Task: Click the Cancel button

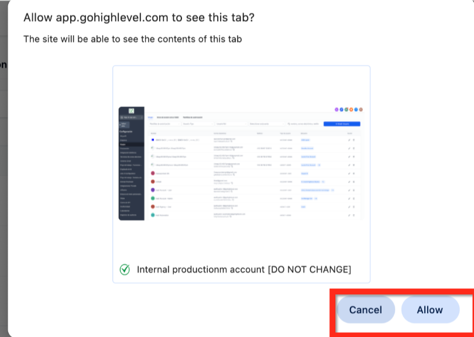Action: pos(366,310)
